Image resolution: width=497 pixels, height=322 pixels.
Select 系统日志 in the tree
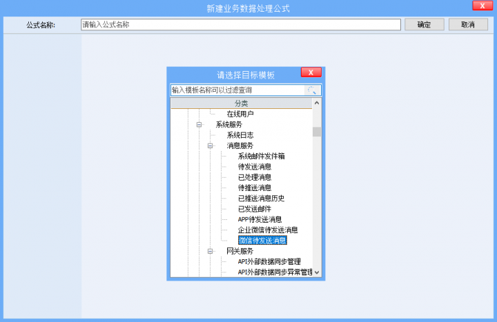(x=240, y=135)
